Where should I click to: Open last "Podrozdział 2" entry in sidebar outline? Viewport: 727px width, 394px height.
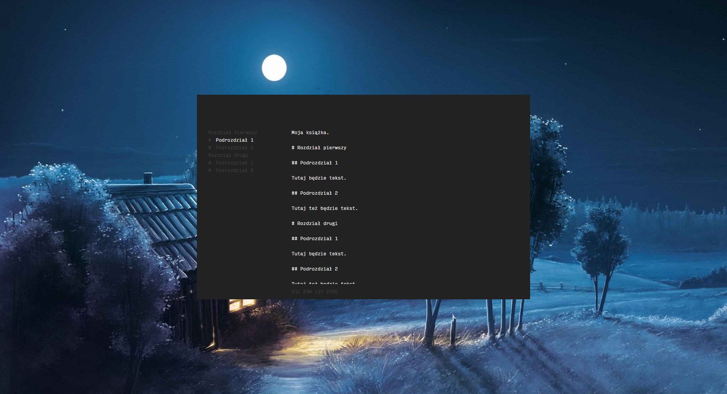(x=235, y=171)
